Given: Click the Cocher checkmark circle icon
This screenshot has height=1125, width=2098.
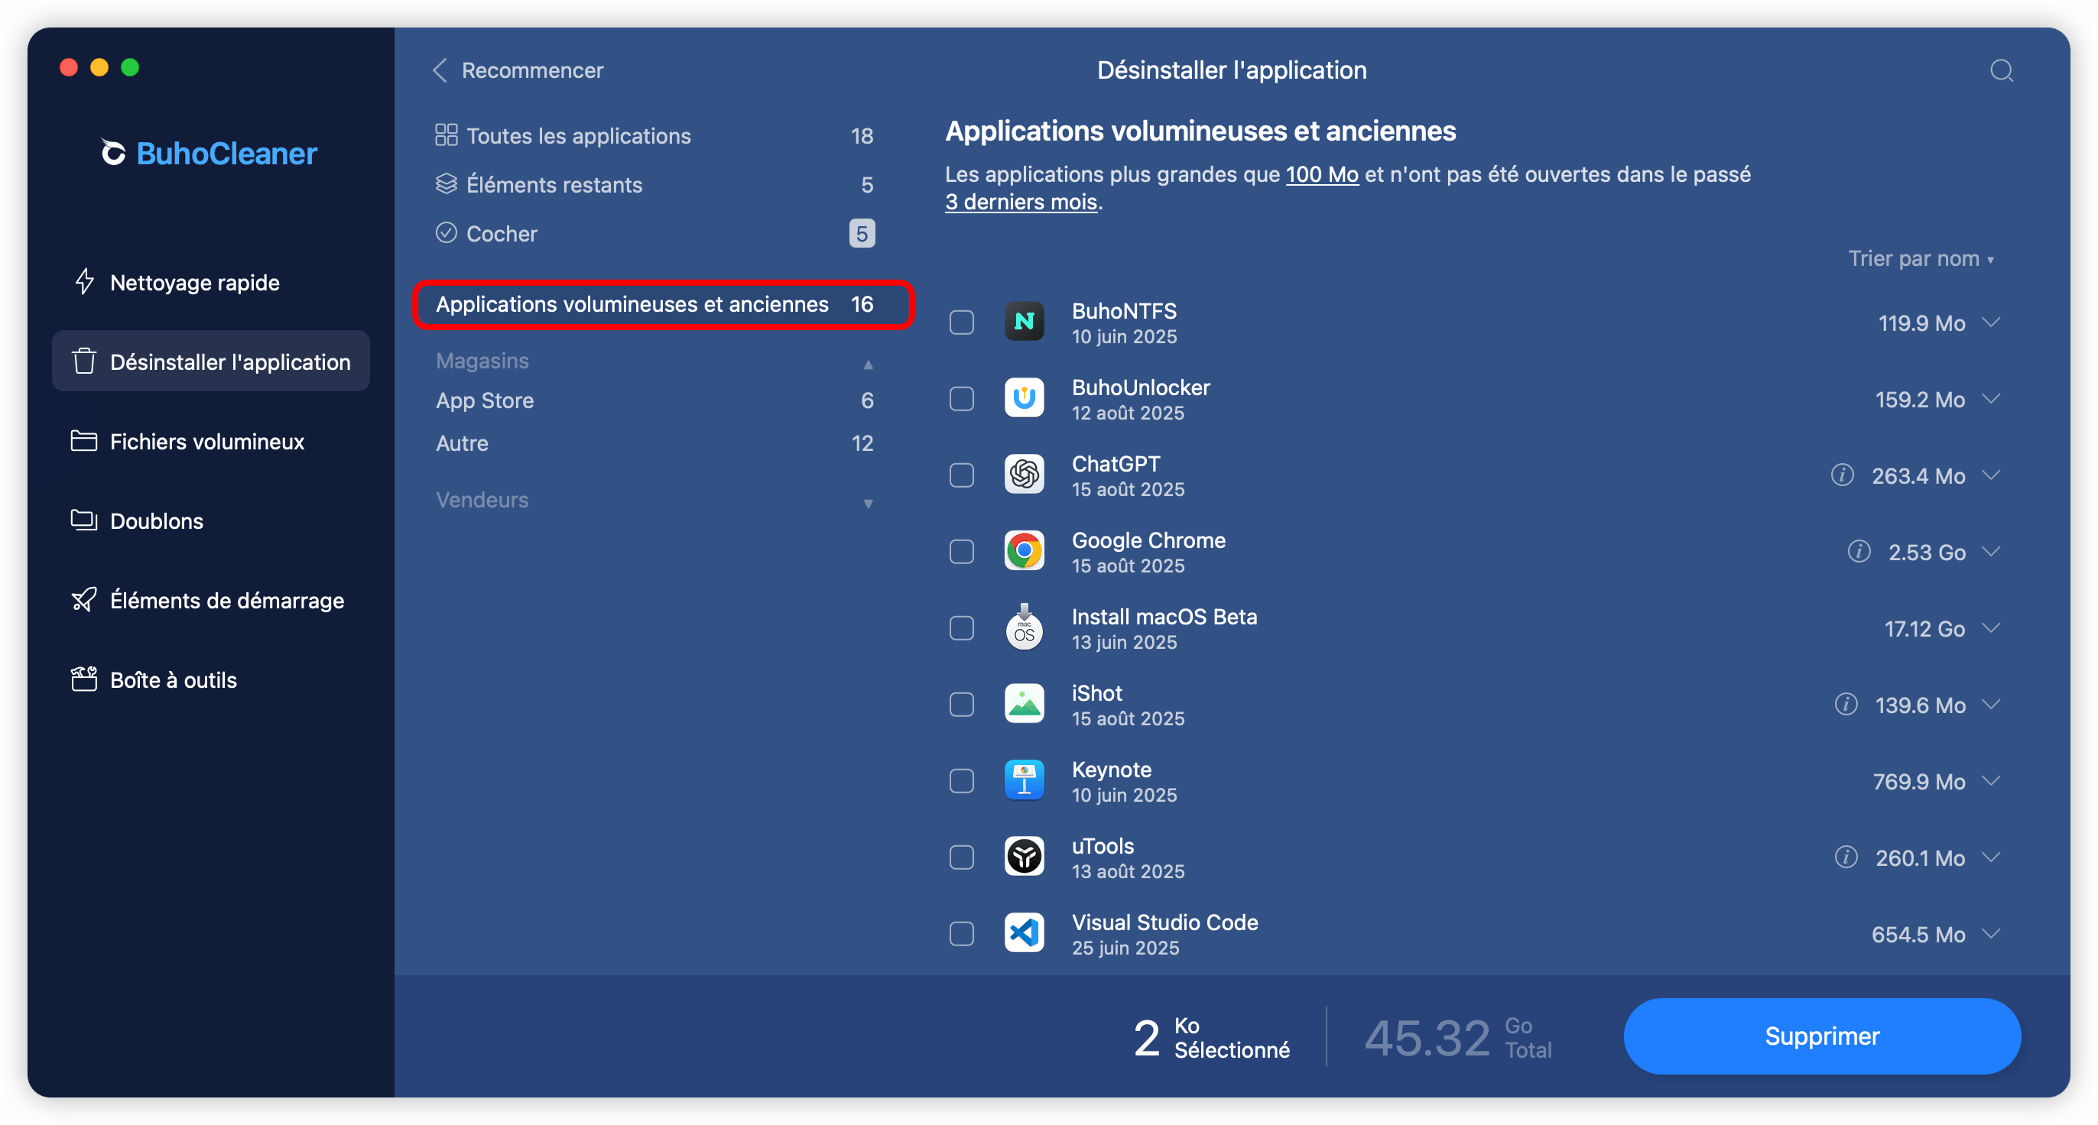Looking at the screenshot, I should tap(447, 233).
